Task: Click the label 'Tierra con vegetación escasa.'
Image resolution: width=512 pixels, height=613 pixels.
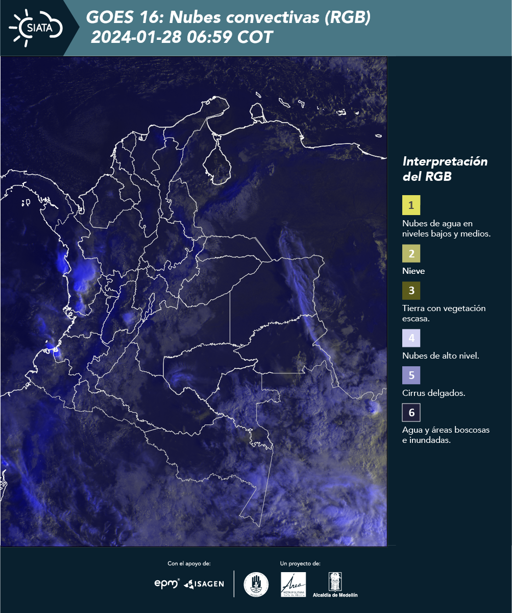Action: [444, 314]
